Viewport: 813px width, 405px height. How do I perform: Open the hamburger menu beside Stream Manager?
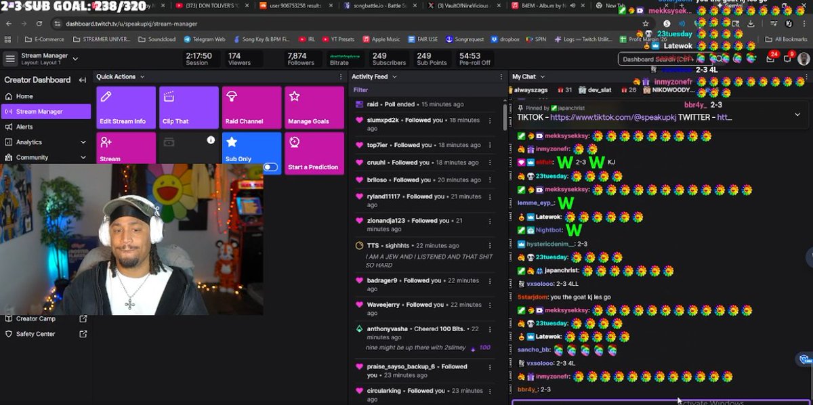click(x=10, y=59)
